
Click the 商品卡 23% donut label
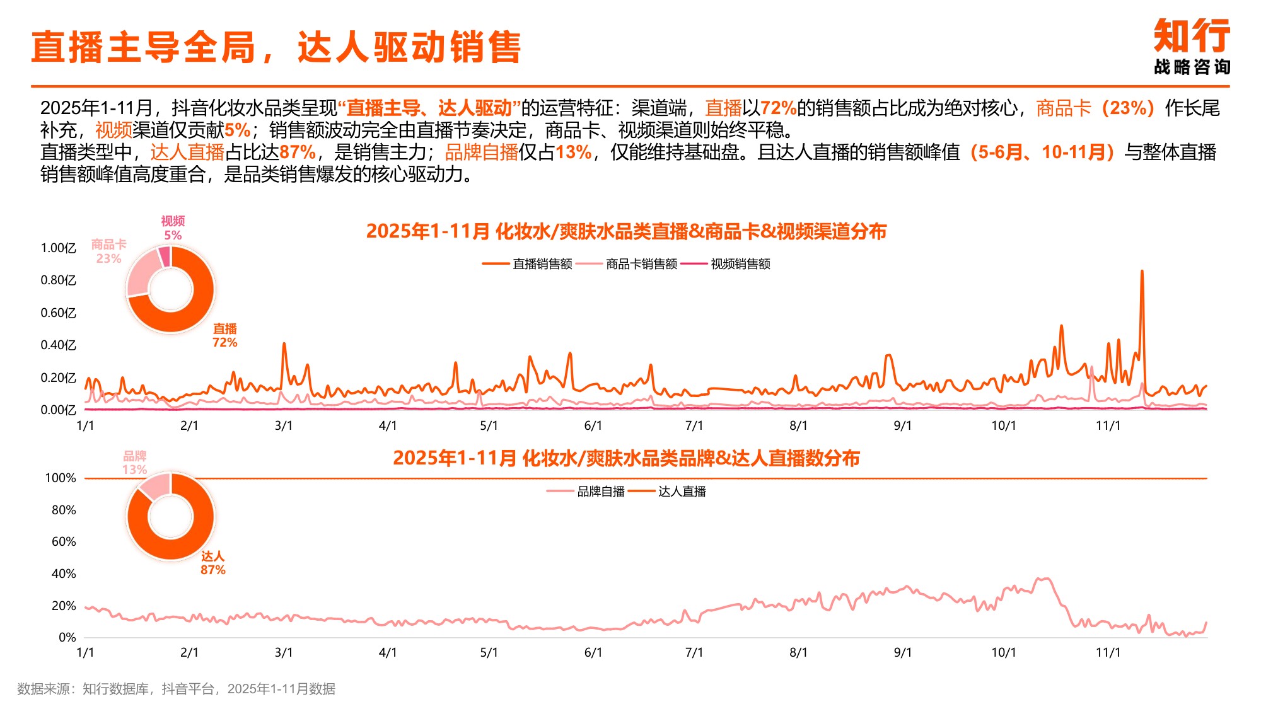click(108, 251)
